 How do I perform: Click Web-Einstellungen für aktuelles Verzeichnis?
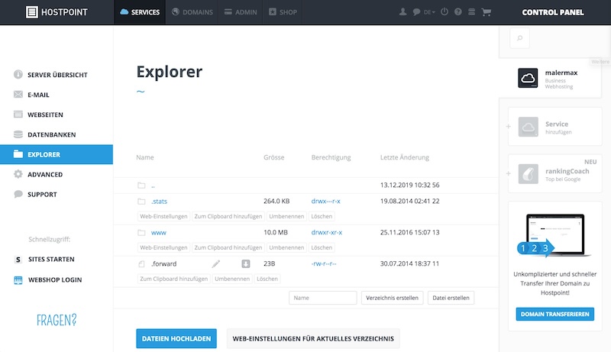pos(313,339)
